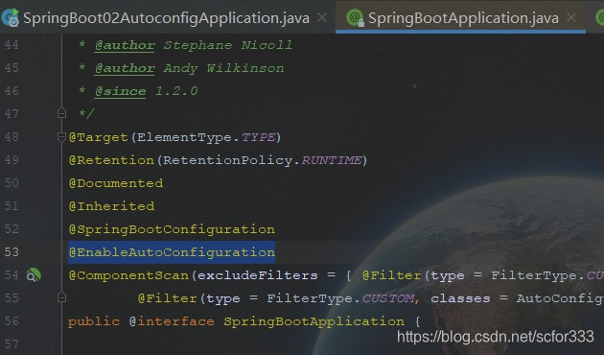Viewport: 604px width, 355px height.
Task: Click the author name Stephane Nicoll
Action: 227,45
